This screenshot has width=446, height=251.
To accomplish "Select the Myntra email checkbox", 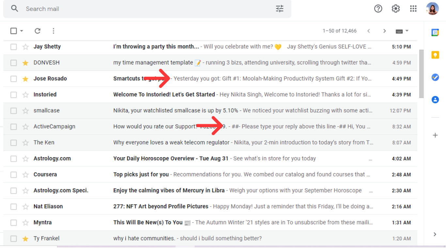I will click(x=13, y=223).
